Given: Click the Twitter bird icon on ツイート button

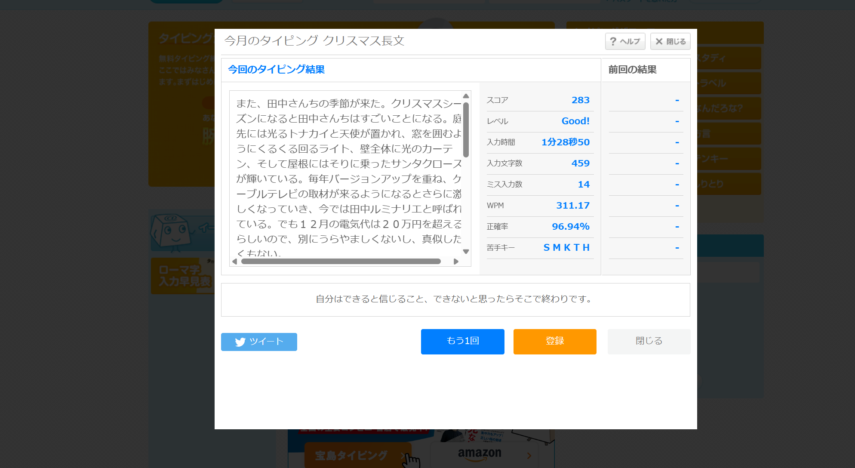Looking at the screenshot, I should 240,342.
